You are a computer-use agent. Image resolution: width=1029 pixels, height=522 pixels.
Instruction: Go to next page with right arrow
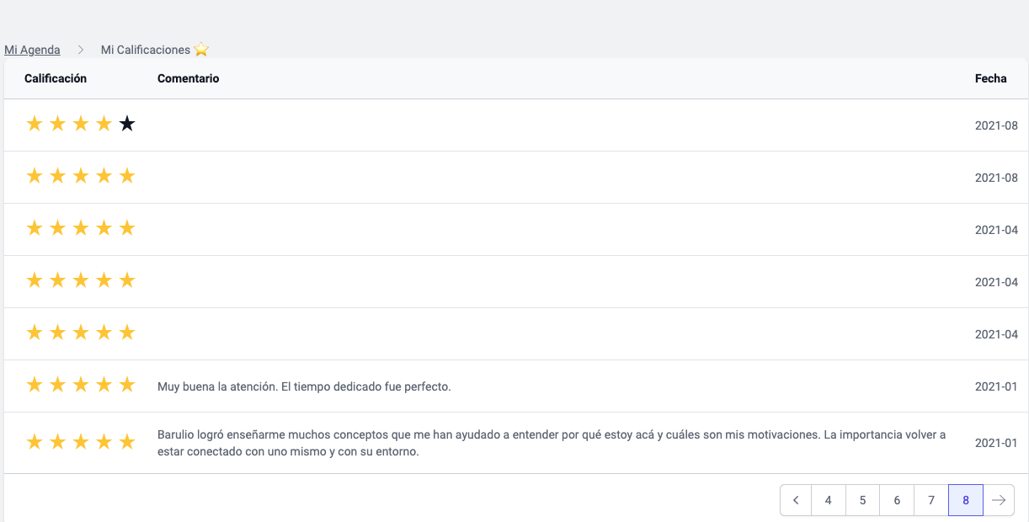tap(999, 500)
